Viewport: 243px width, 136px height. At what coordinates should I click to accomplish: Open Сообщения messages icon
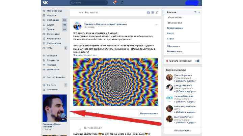point(44,20)
